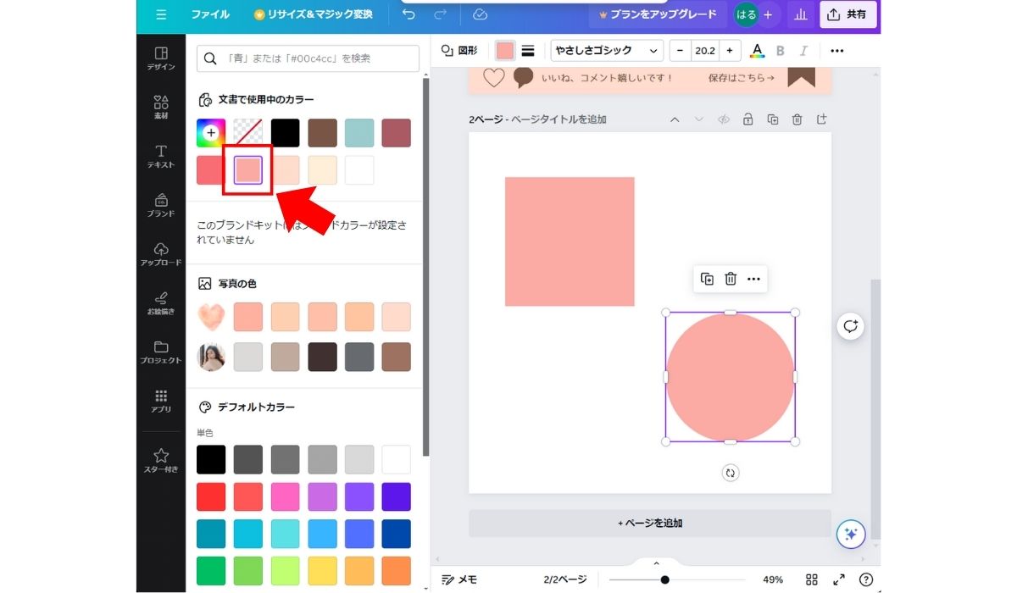Screen dimensions: 1017x593
Task: Click the rotate handle below the circle
Action: click(x=731, y=473)
